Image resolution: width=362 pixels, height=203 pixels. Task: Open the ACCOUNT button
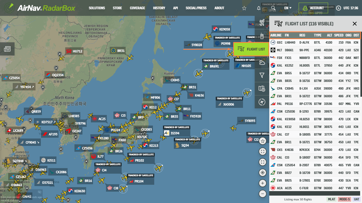[x=313, y=8]
